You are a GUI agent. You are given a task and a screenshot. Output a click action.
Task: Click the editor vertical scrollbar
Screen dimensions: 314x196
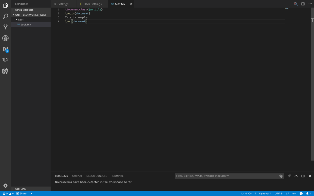click(312, 84)
